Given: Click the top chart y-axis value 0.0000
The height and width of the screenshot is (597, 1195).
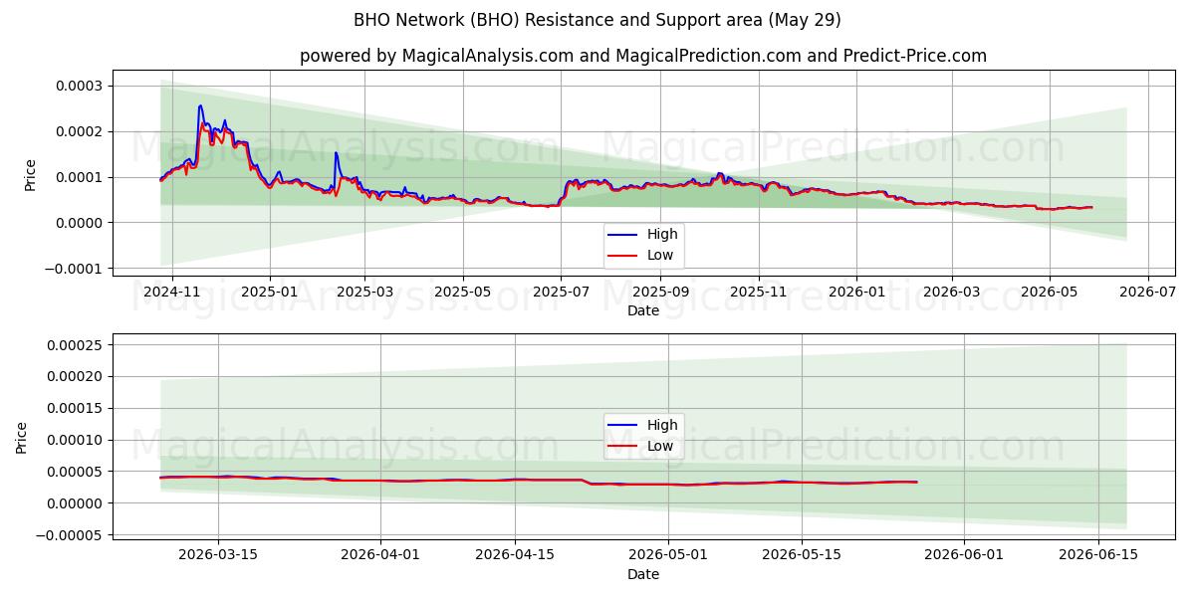Looking at the screenshot, I should [x=81, y=223].
